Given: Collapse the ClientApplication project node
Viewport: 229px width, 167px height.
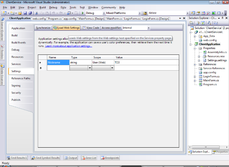Looking at the screenshot, I should pos(190,44).
